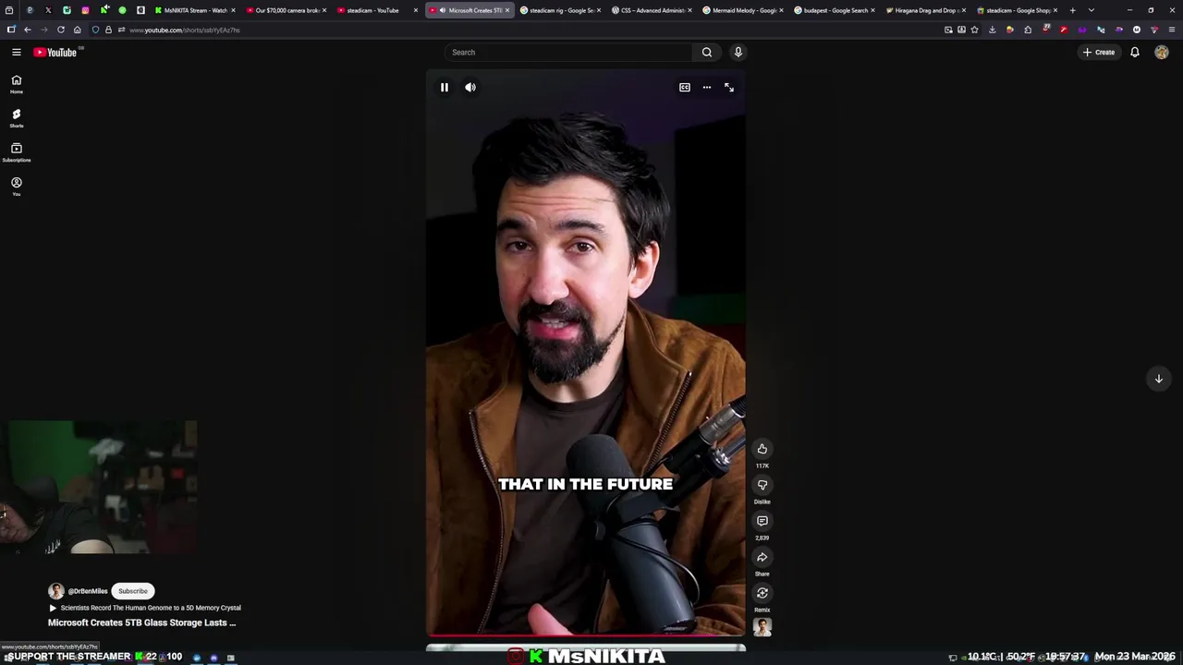Go to YouTube home via logo

pyautogui.click(x=55, y=53)
